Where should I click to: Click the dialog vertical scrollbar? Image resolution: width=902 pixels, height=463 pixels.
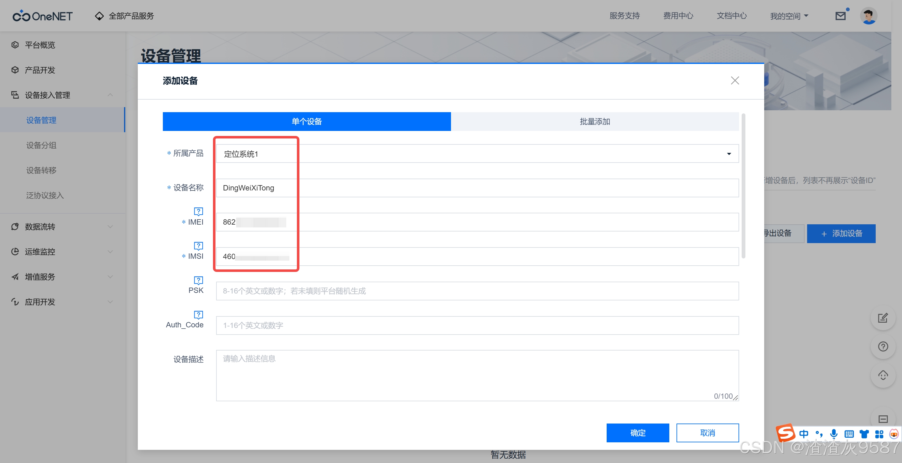tap(743, 186)
